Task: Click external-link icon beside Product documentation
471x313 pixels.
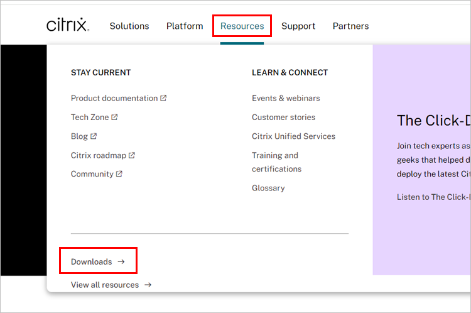Action: click(163, 98)
